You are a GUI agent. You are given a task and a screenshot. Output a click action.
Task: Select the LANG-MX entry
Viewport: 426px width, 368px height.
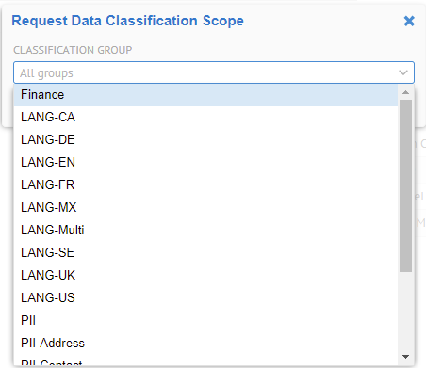click(205, 208)
